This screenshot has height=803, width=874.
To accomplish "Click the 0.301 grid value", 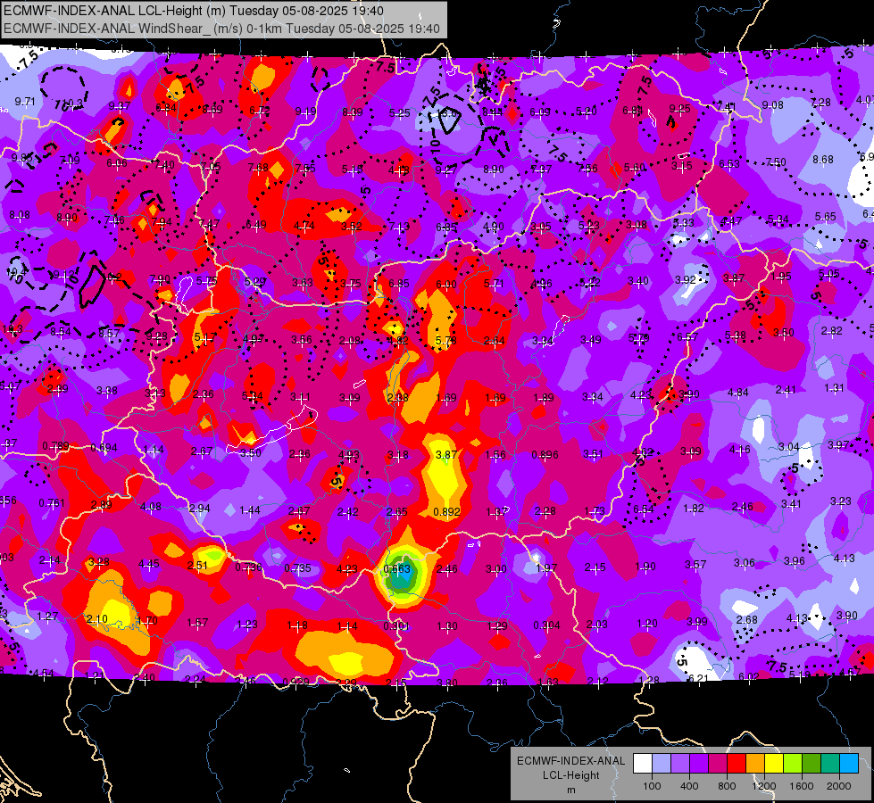I will tap(397, 625).
